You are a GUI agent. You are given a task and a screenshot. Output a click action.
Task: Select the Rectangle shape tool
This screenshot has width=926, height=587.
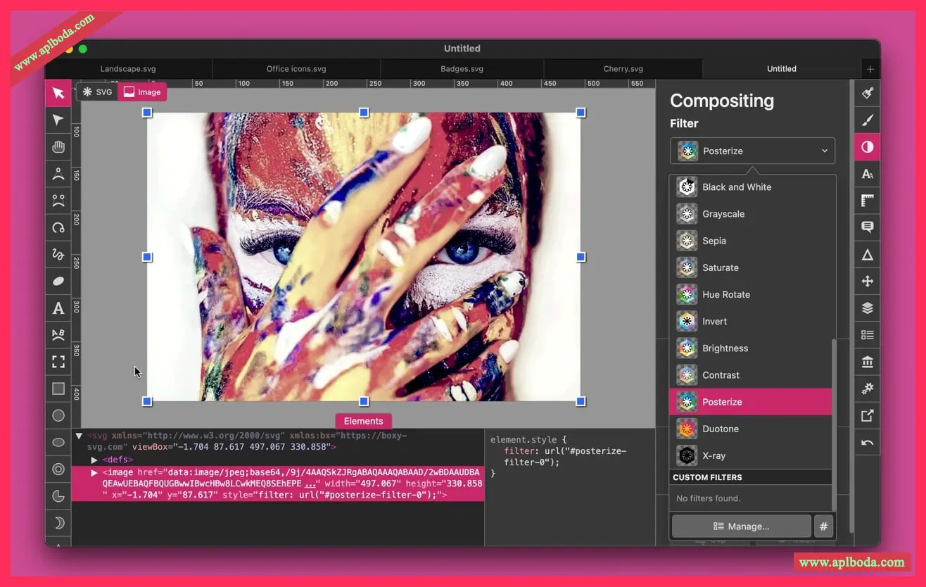(x=58, y=389)
